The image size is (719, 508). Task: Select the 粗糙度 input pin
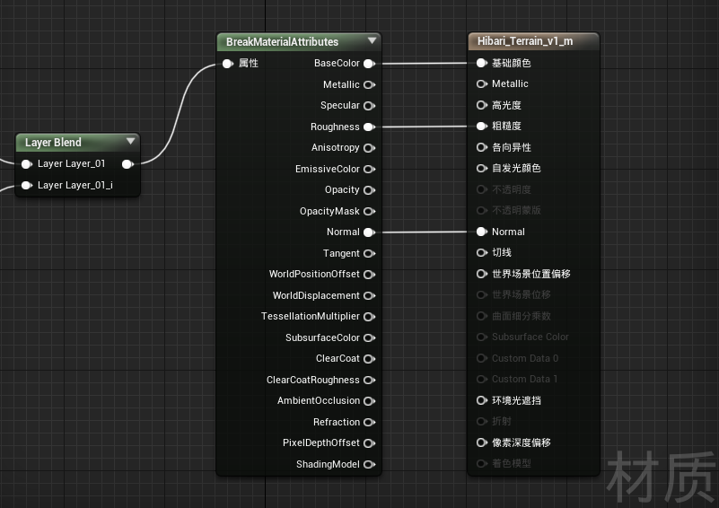(481, 126)
